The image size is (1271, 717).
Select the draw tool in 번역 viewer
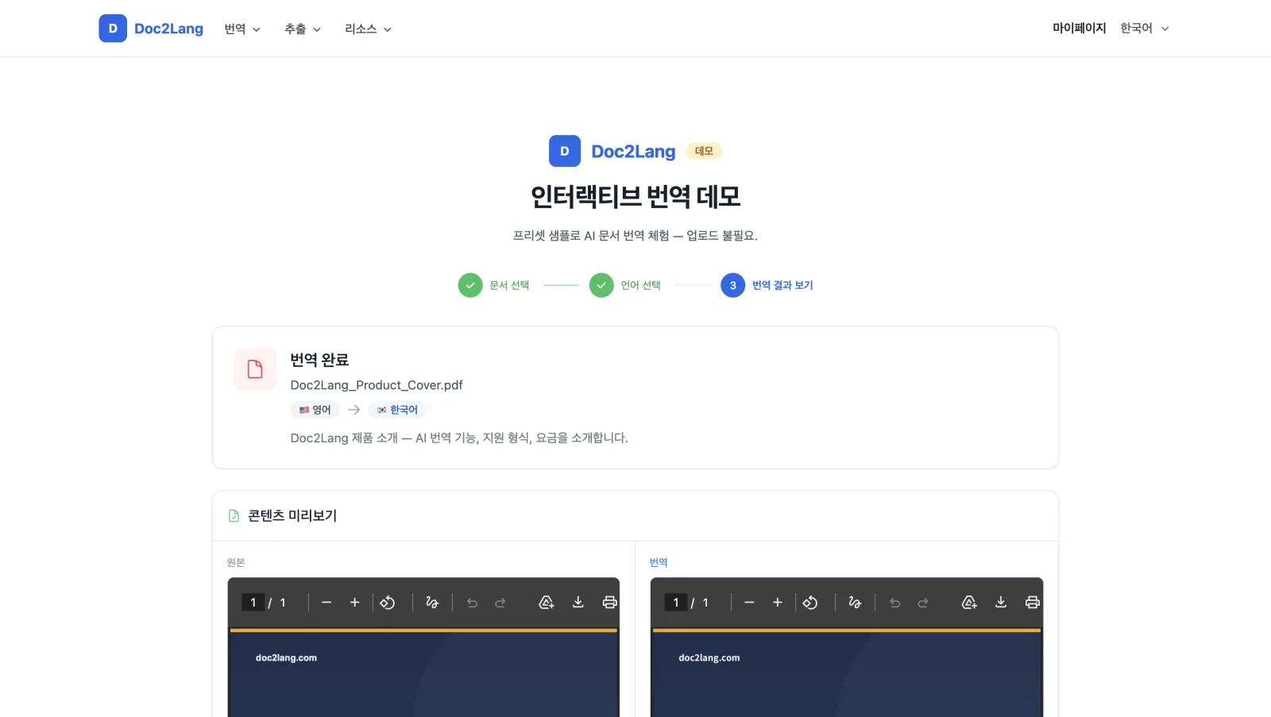855,603
